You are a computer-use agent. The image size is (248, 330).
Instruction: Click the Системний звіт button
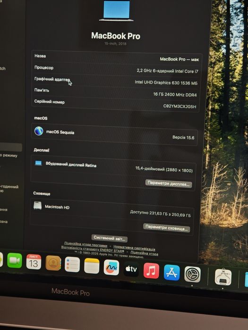(x=110, y=239)
